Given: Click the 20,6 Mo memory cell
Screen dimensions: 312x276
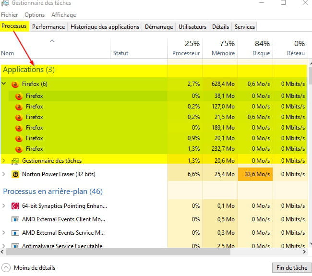Looking at the screenshot, I should [220, 161].
